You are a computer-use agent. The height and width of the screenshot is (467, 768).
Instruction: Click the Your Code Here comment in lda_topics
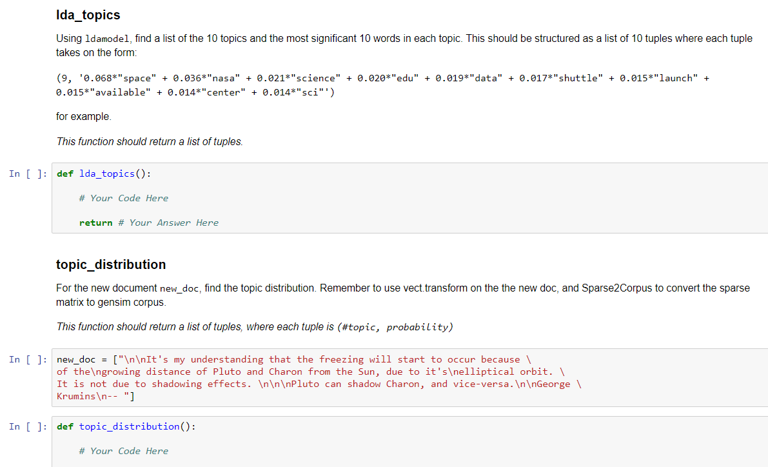(124, 197)
